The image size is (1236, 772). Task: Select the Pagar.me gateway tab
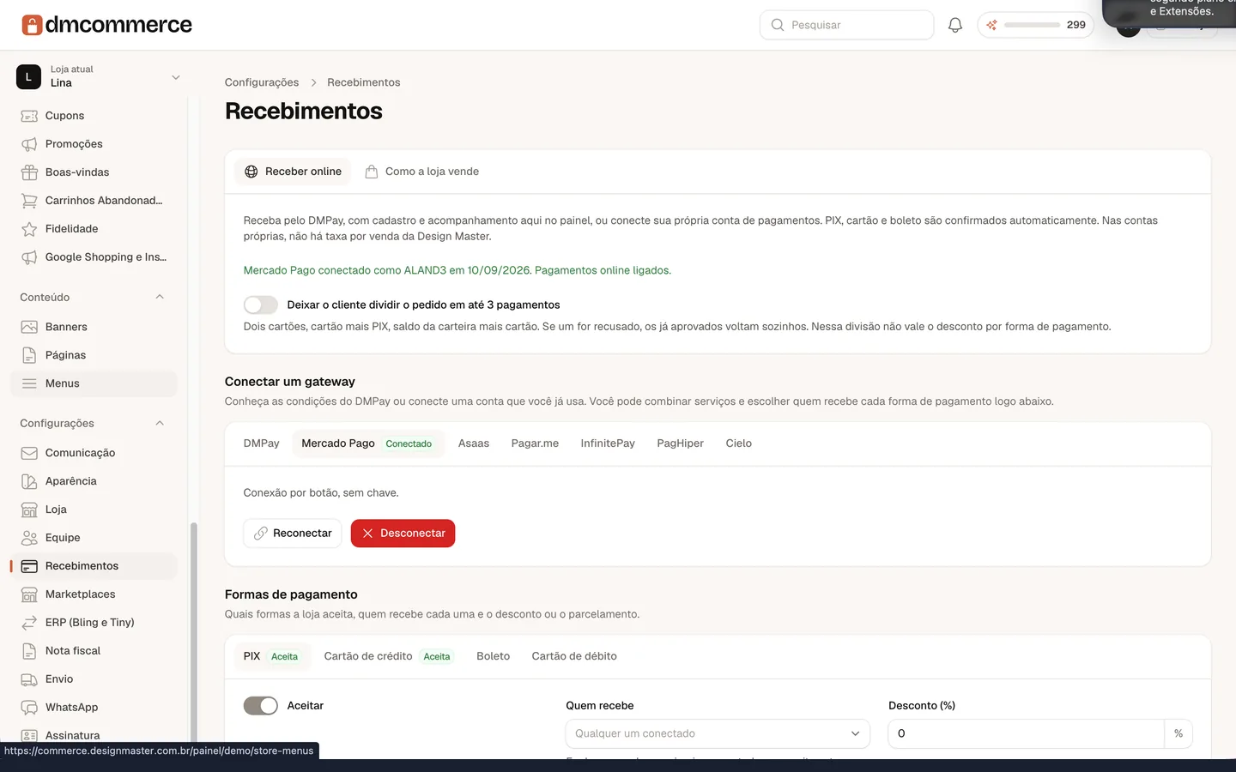535,443
